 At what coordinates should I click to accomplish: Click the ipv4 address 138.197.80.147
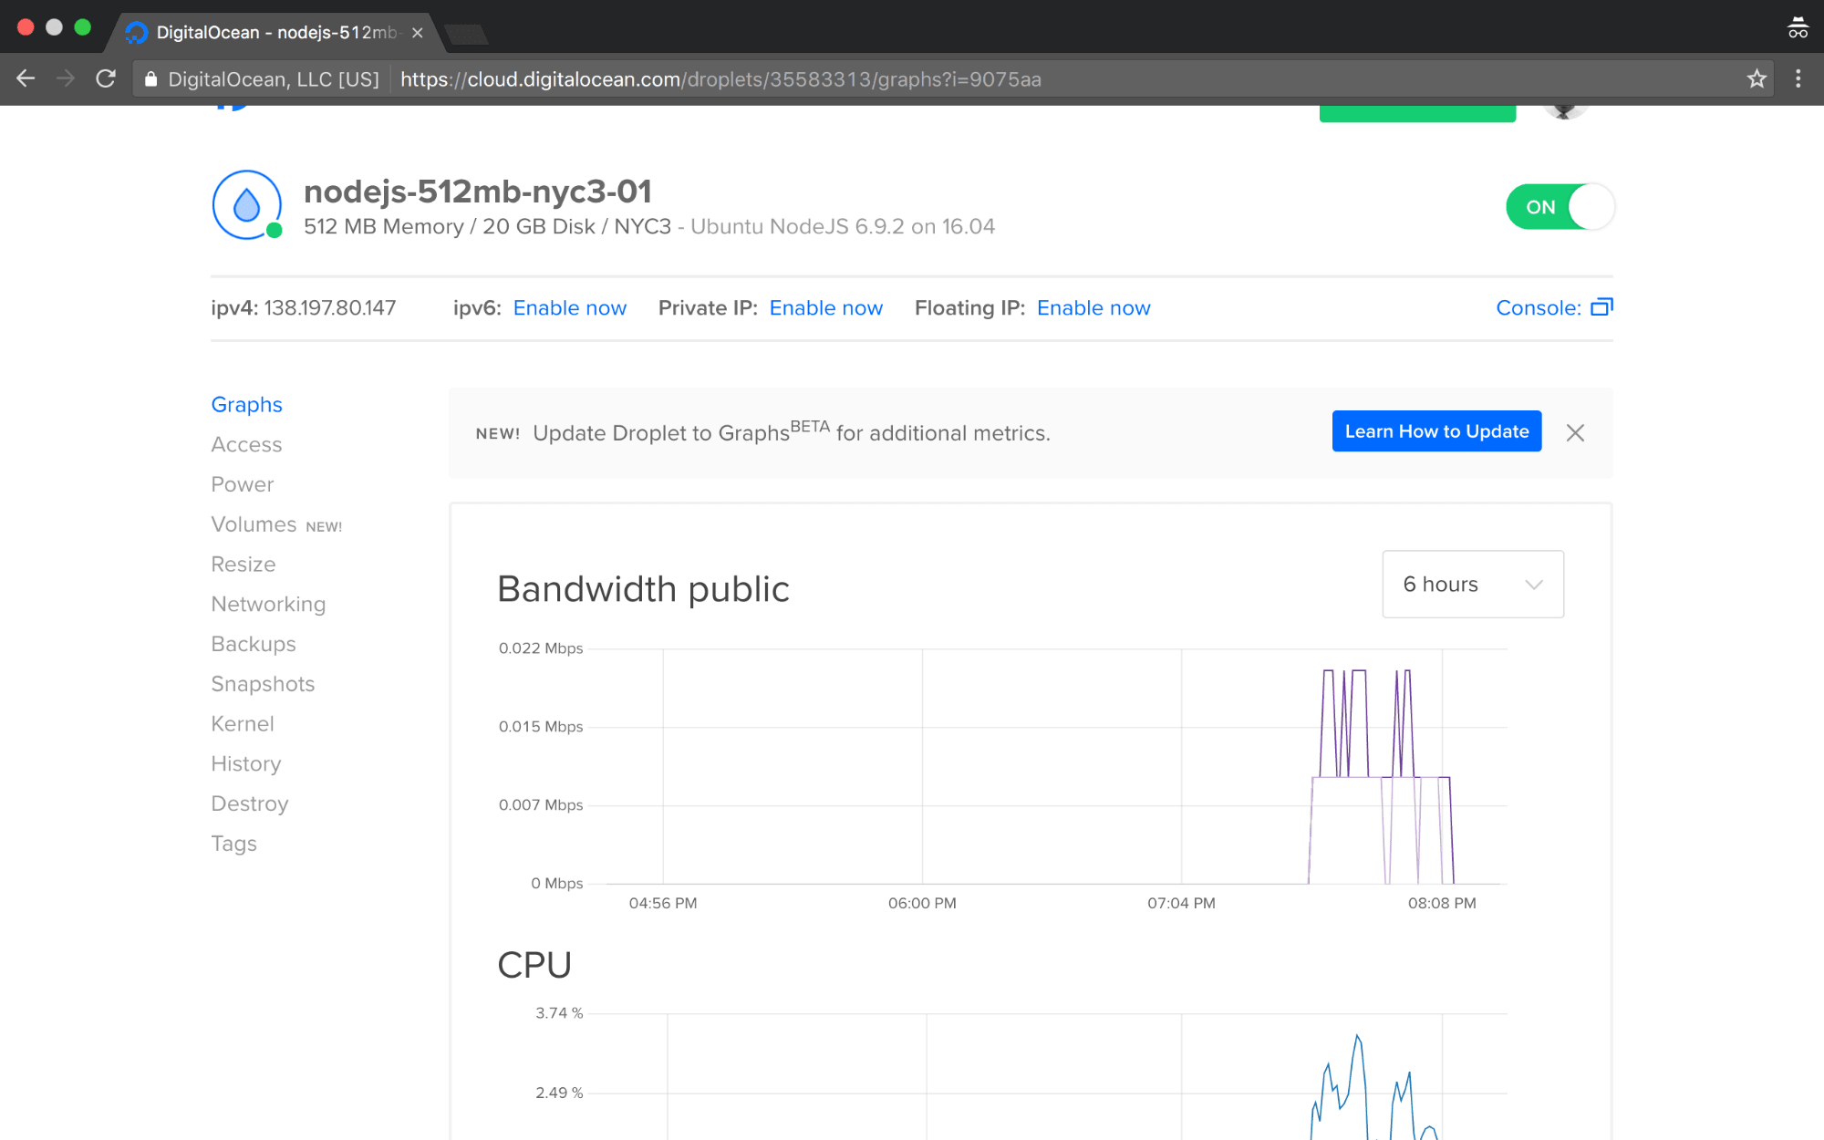pyautogui.click(x=330, y=308)
